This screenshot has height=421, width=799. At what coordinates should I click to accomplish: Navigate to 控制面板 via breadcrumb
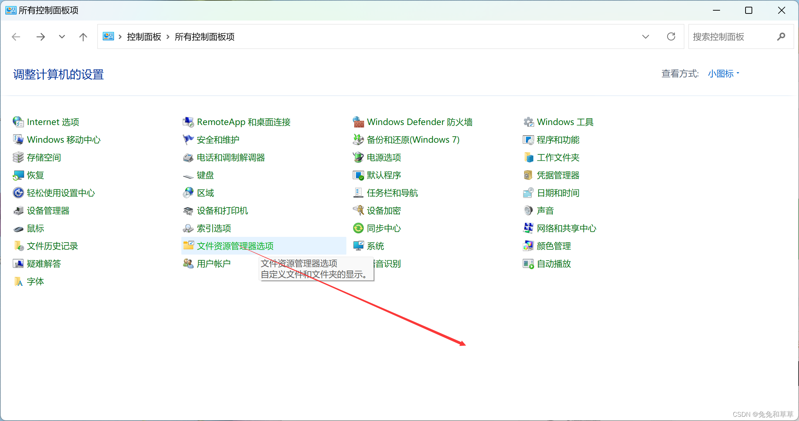coord(143,36)
